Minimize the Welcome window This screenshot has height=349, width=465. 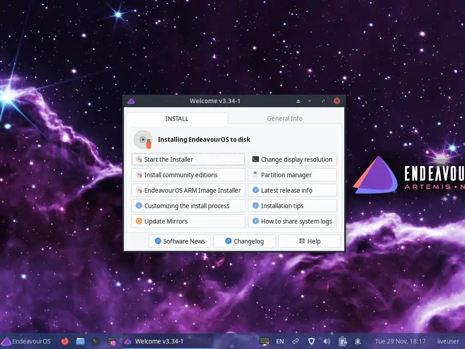[310, 101]
